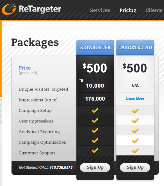Click the Targeted Ad Analytical Reporting checkmark
The height and width of the screenshot is (186, 164).
[x=135, y=131]
